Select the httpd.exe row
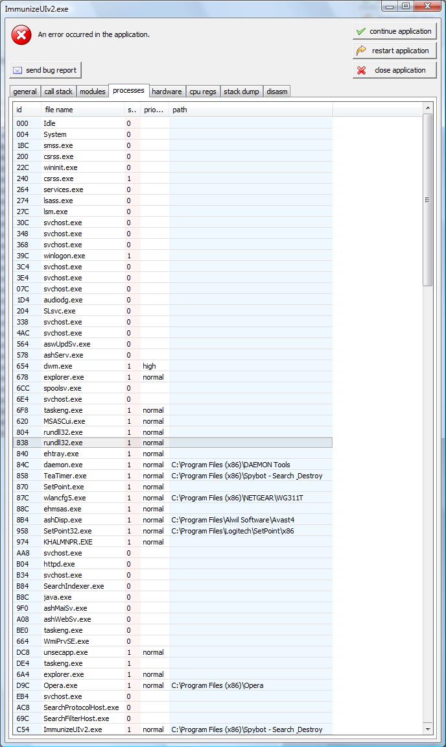The image size is (446, 747). tap(173, 564)
